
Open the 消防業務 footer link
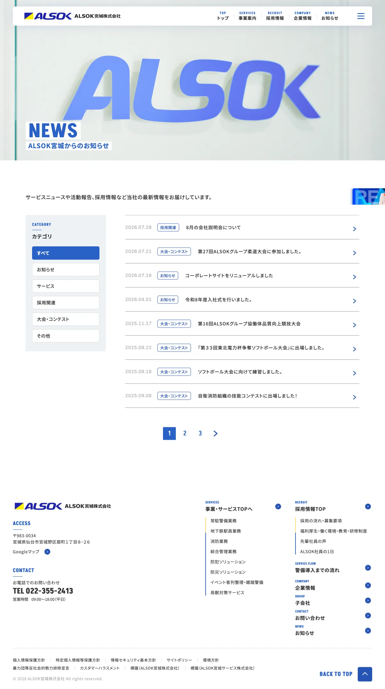(x=219, y=541)
